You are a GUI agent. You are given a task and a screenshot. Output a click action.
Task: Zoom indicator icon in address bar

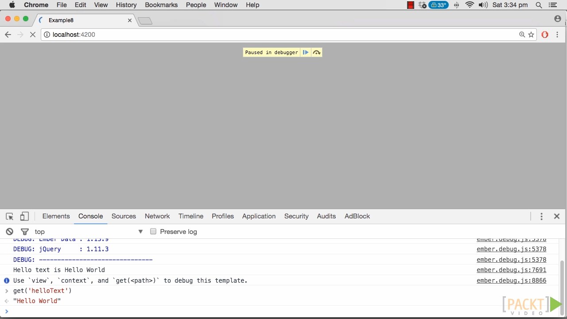(522, 35)
